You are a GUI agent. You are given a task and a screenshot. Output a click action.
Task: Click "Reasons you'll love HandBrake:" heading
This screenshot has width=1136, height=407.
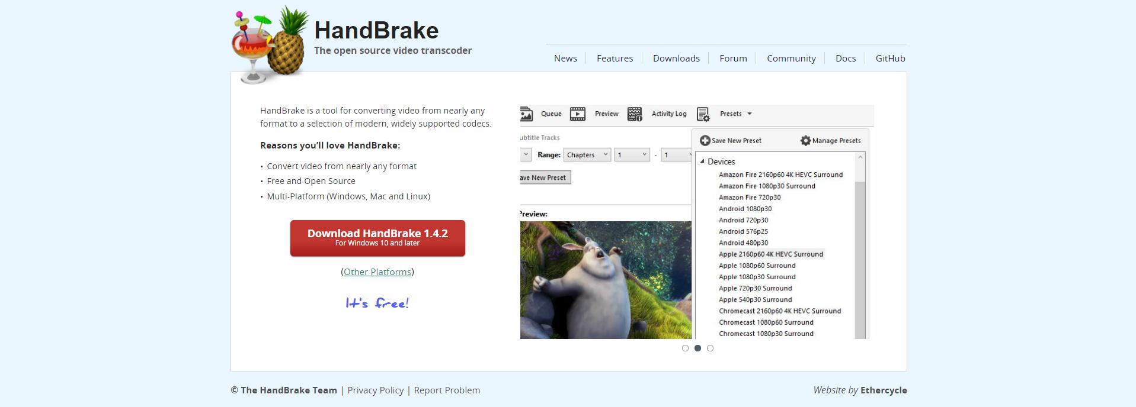click(330, 146)
